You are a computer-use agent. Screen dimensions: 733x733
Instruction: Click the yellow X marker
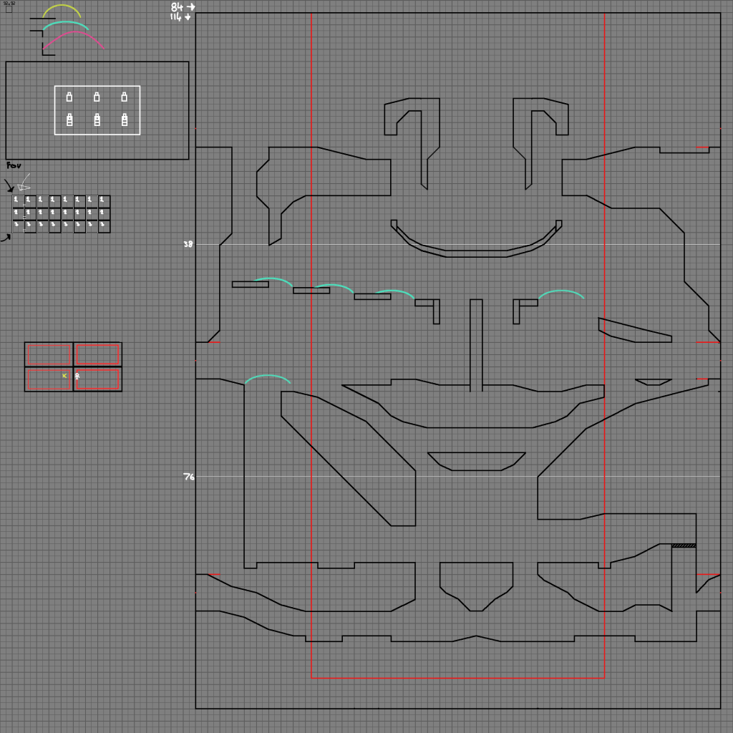coord(64,375)
